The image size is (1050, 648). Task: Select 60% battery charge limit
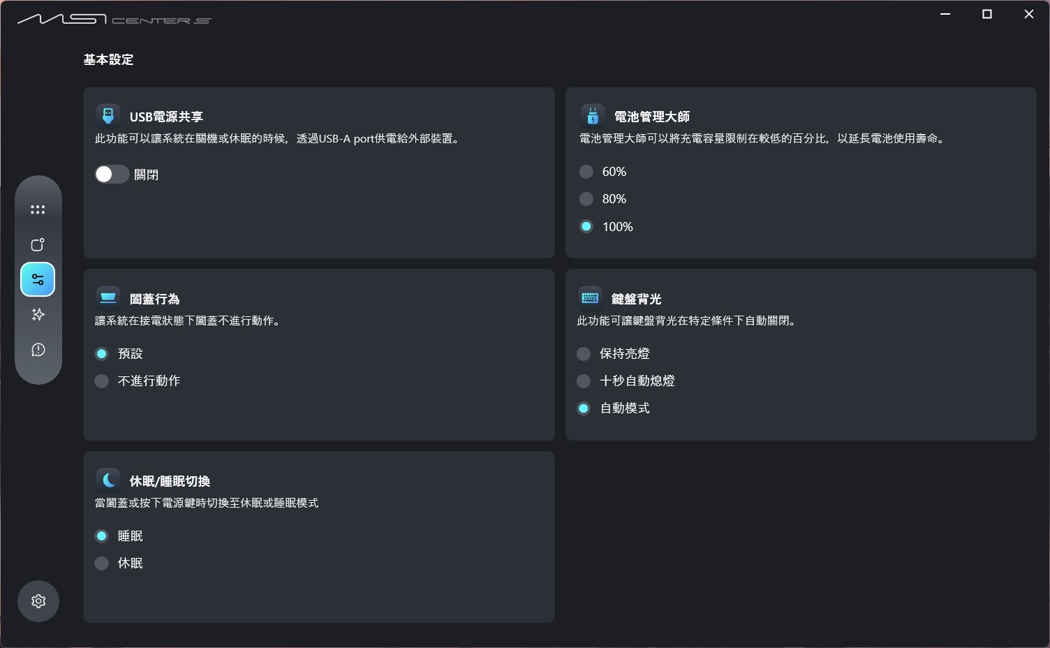(586, 171)
